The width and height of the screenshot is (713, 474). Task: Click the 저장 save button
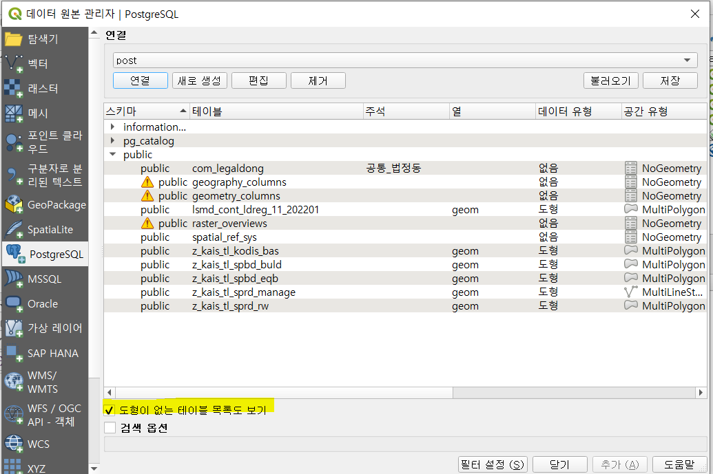[x=670, y=80]
